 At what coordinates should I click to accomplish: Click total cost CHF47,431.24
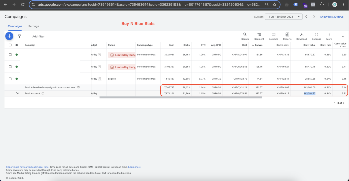click(240, 87)
